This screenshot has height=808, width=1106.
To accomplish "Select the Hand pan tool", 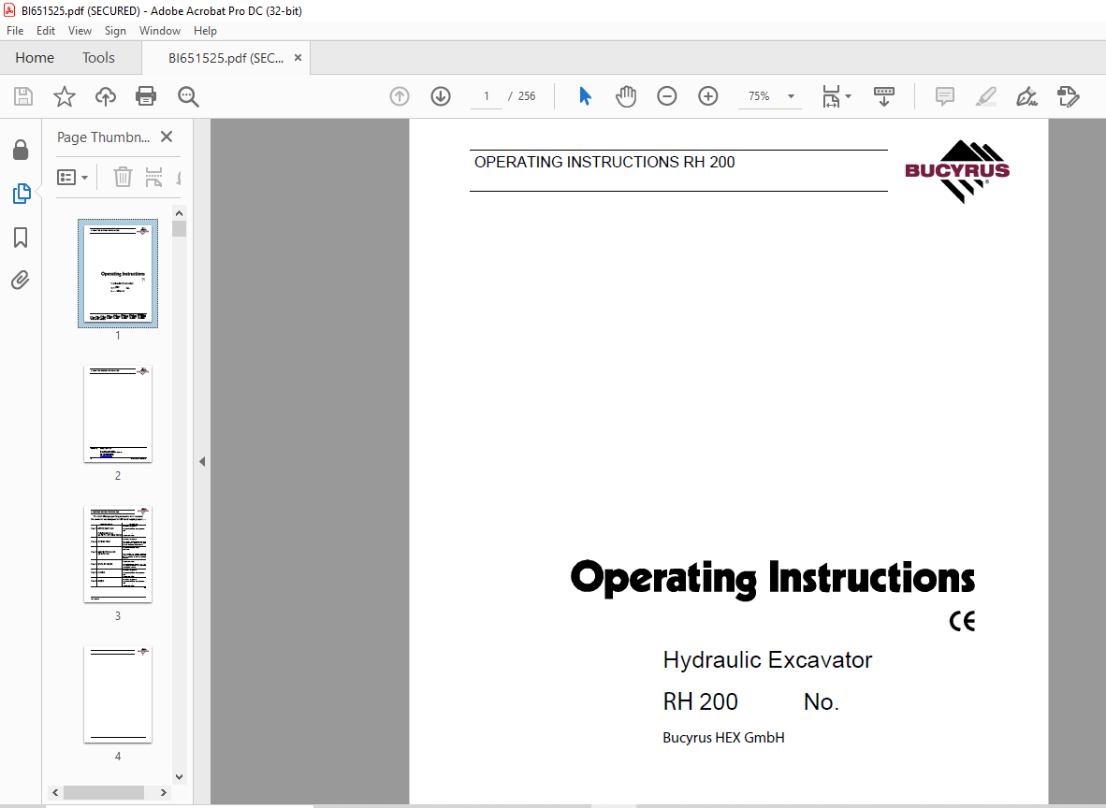I will tap(625, 96).
